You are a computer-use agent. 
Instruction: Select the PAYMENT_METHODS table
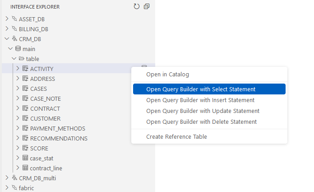coord(57,128)
